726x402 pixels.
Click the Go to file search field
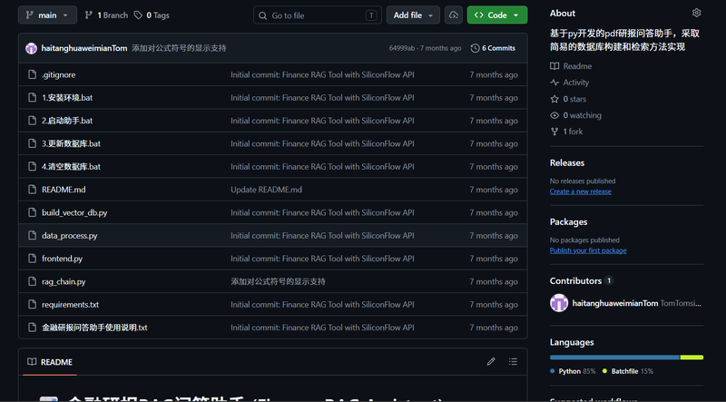point(317,15)
